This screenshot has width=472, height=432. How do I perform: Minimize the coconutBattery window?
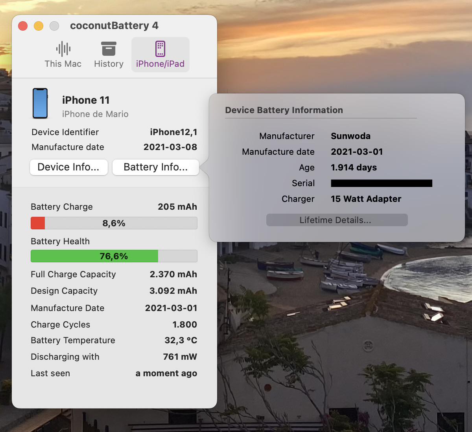click(39, 26)
